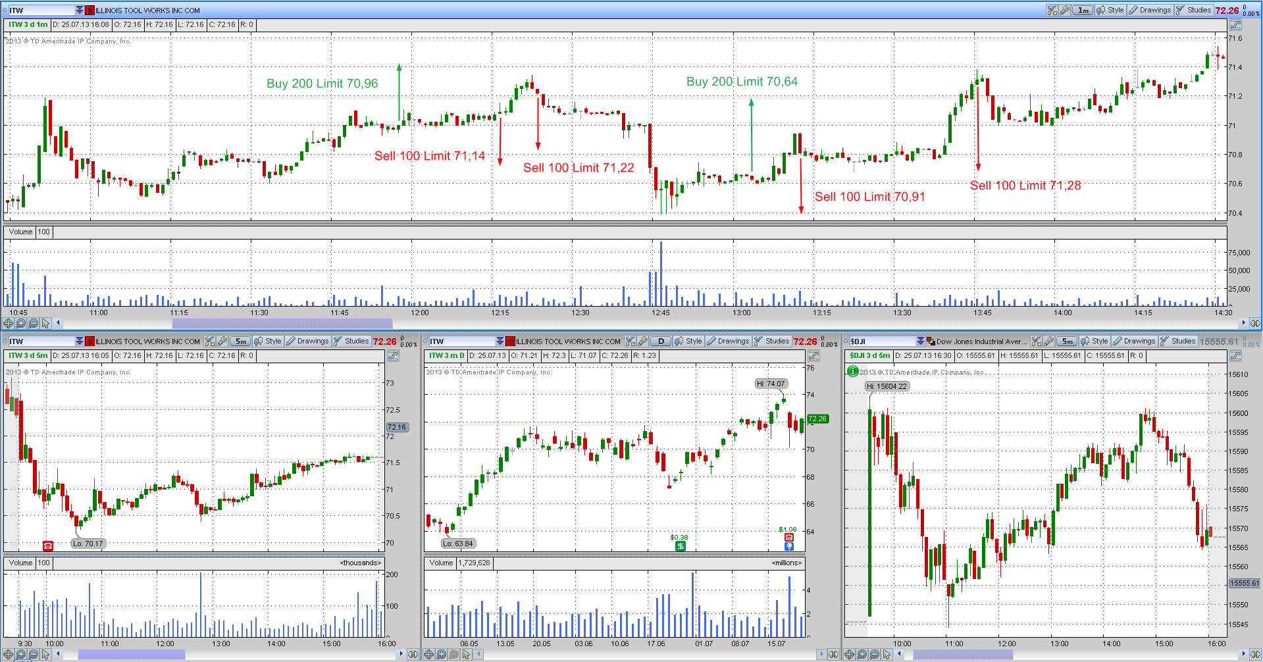Click blue lightbulb event icon on daily chart
The image size is (1263, 662).
pyautogui.click(x=789, y=546)
